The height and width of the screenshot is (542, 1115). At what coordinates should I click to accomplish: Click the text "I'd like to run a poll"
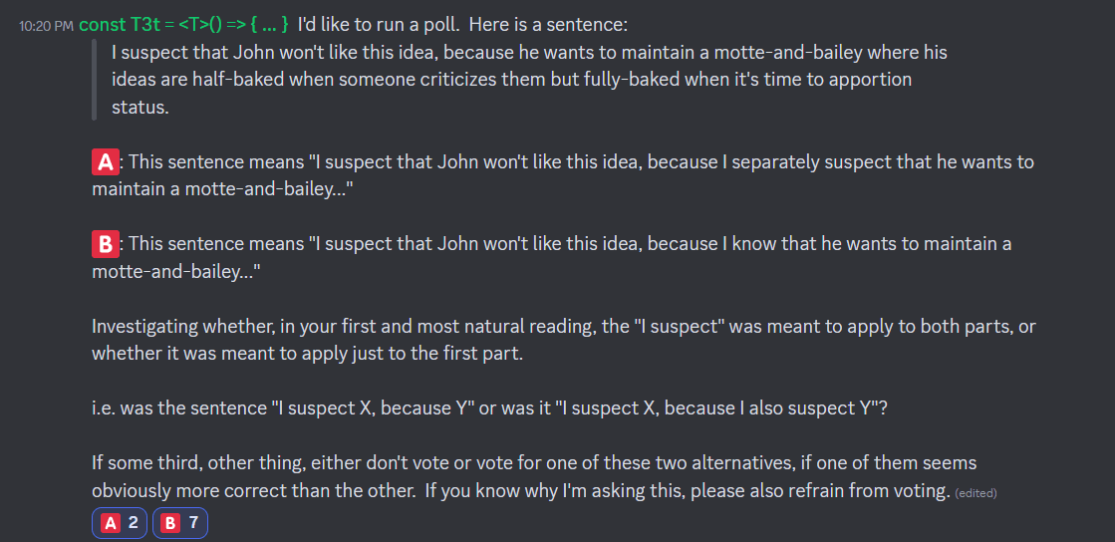(x=377, y=24)
